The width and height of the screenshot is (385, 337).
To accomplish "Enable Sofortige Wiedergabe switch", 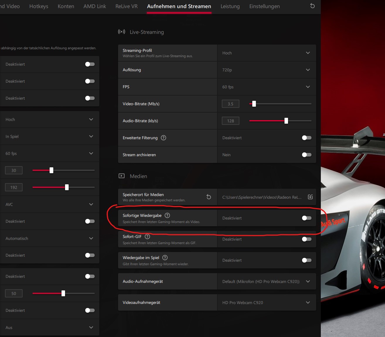I will tap(307, 218).
